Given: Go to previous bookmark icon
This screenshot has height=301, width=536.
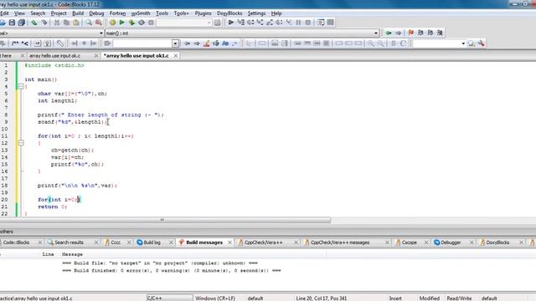Looking at the screenshot, I should pos(420,33).
